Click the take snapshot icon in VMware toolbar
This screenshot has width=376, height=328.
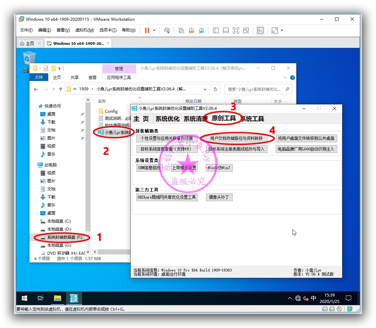(181, 30)
